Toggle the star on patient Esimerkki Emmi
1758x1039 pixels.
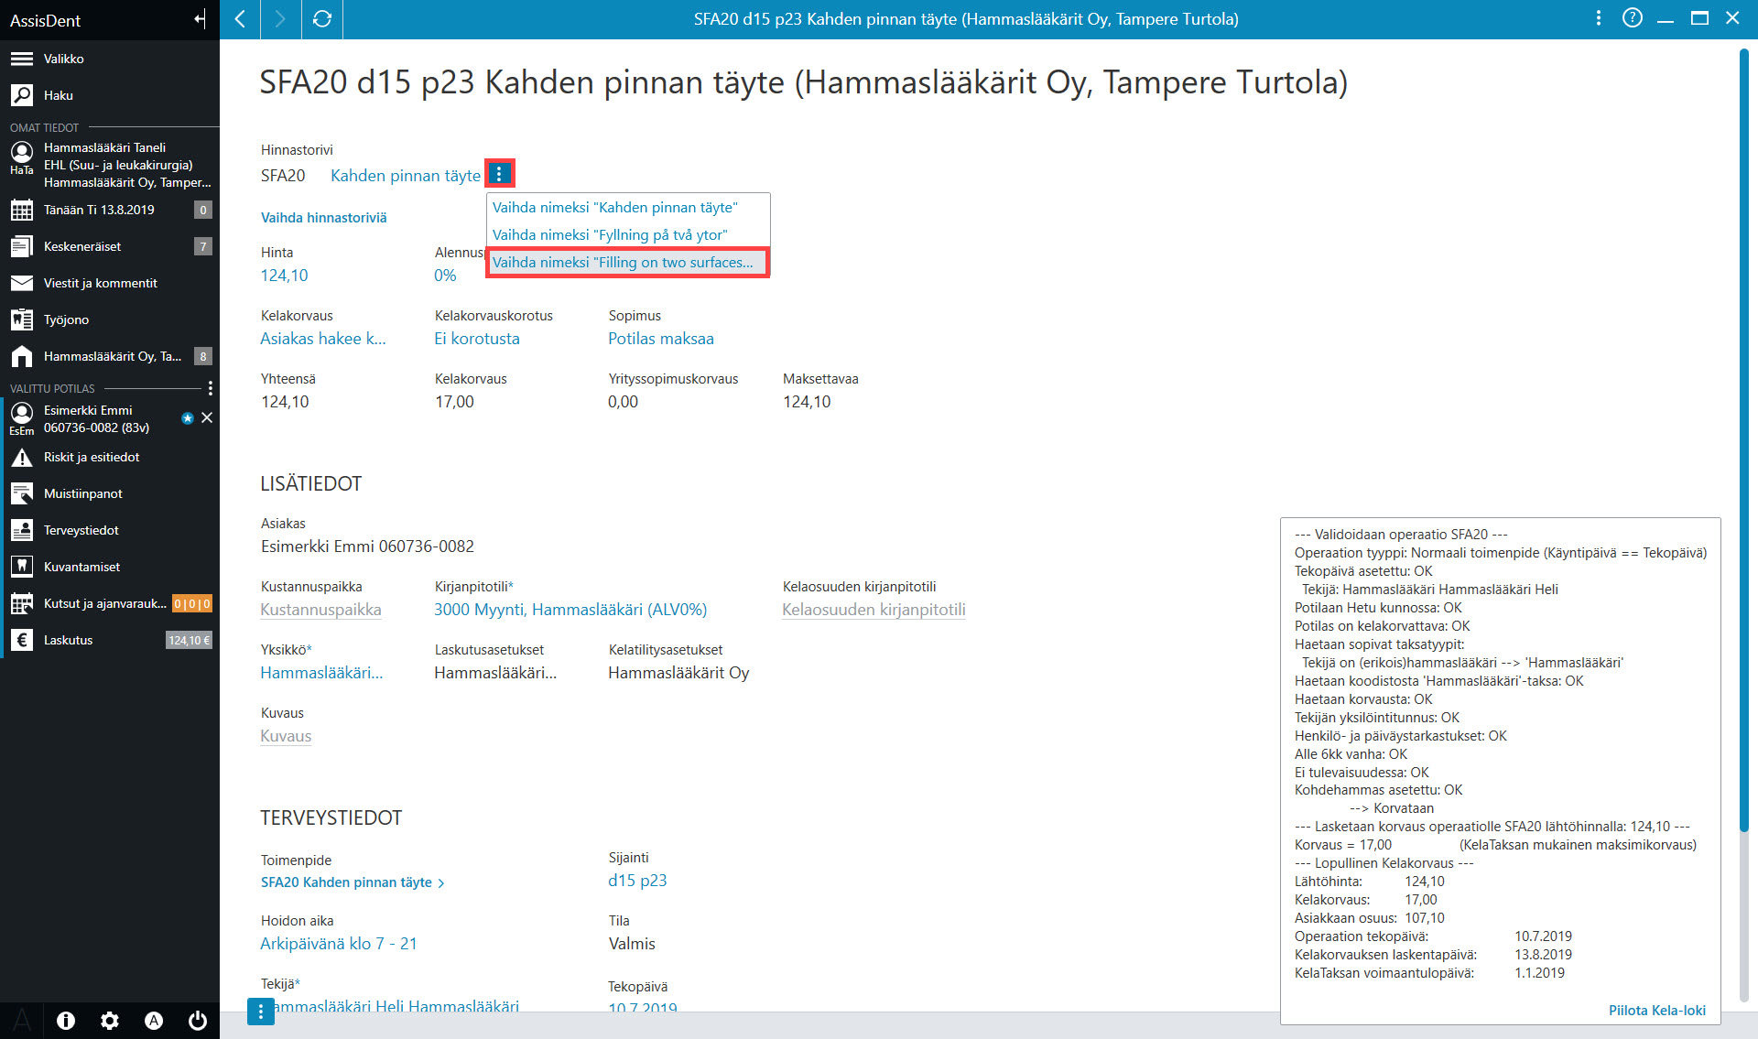[x=188, y=418]
